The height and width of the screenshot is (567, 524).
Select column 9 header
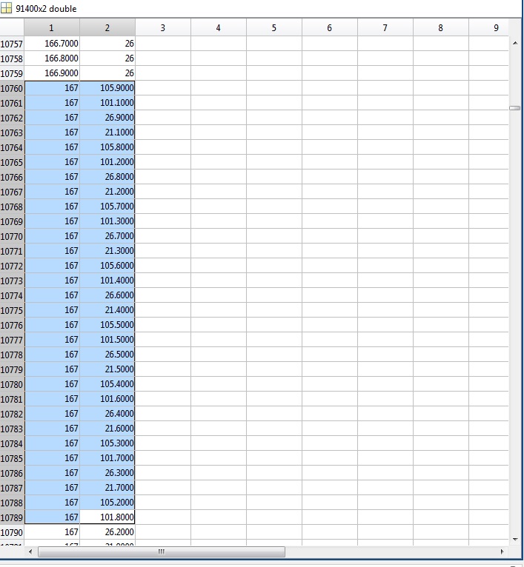click(495, 28)
